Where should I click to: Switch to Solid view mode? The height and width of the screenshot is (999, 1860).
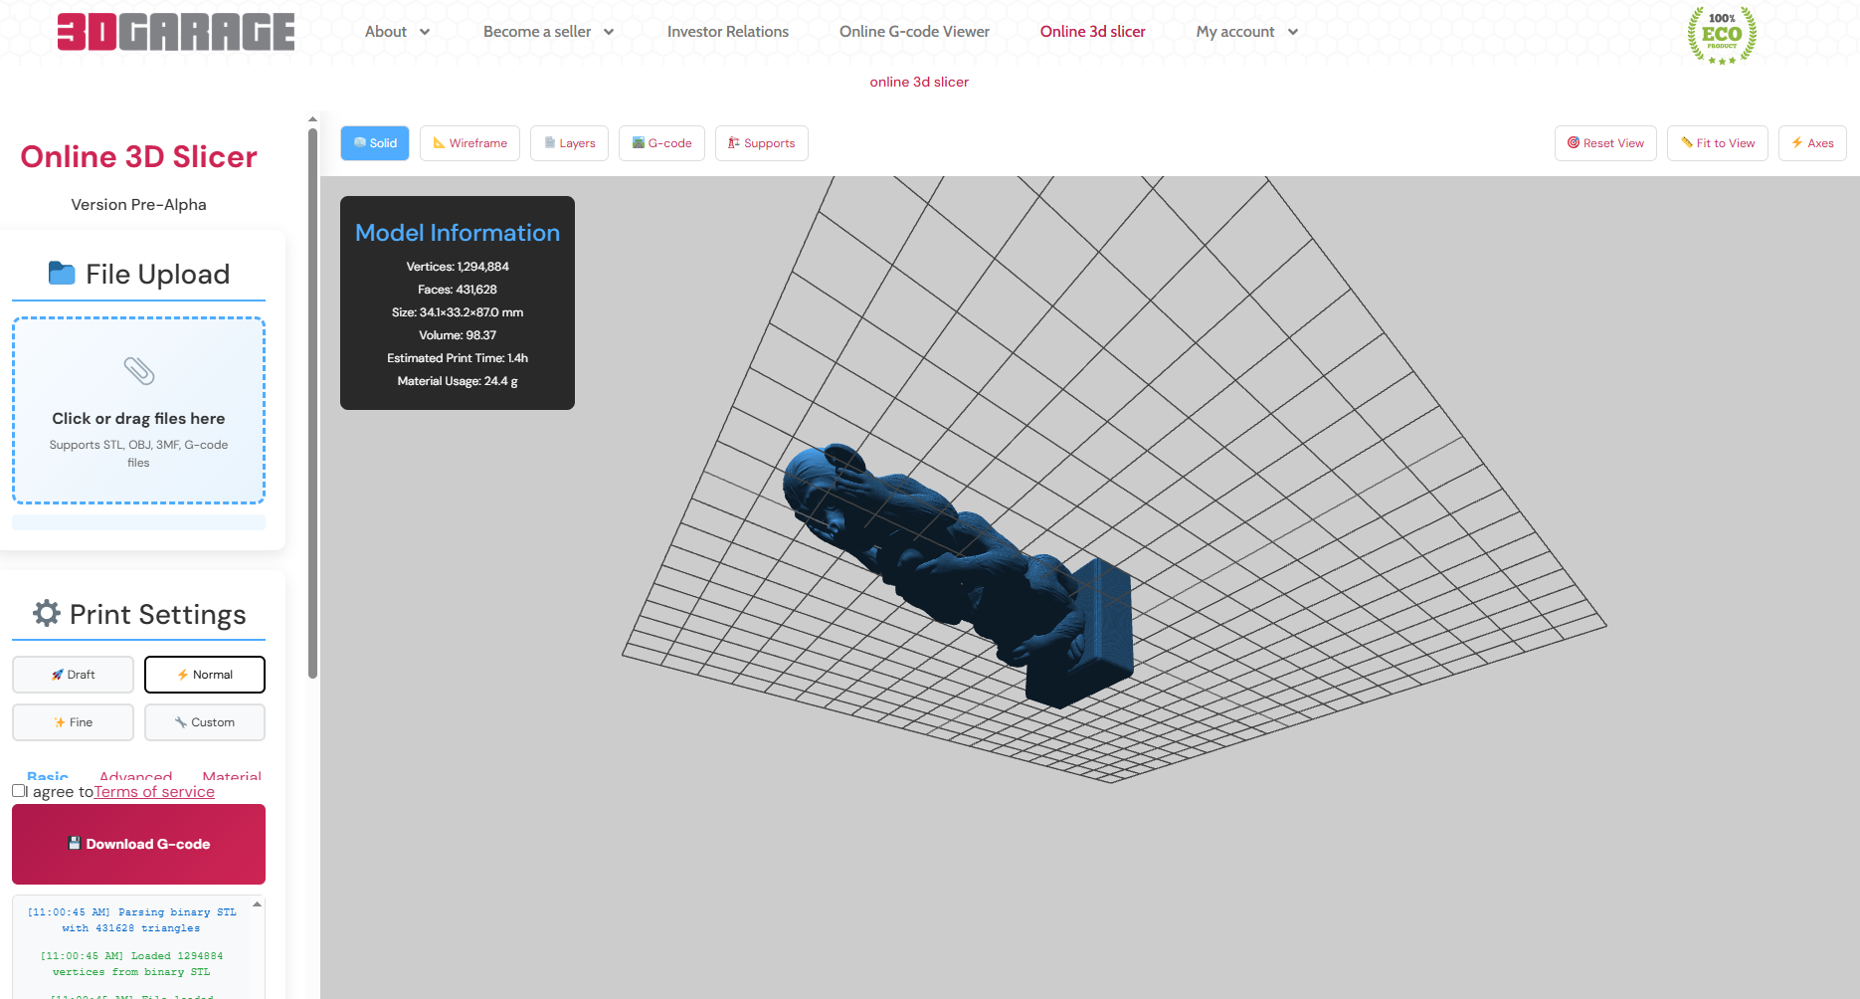click(375, 143)
